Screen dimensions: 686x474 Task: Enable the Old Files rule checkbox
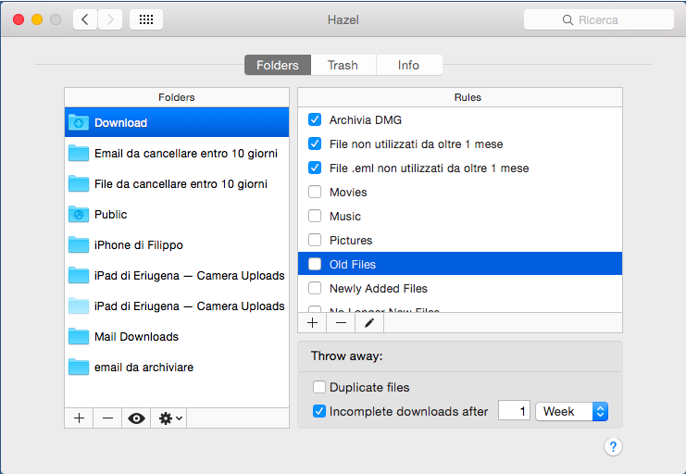click(315, 264)
